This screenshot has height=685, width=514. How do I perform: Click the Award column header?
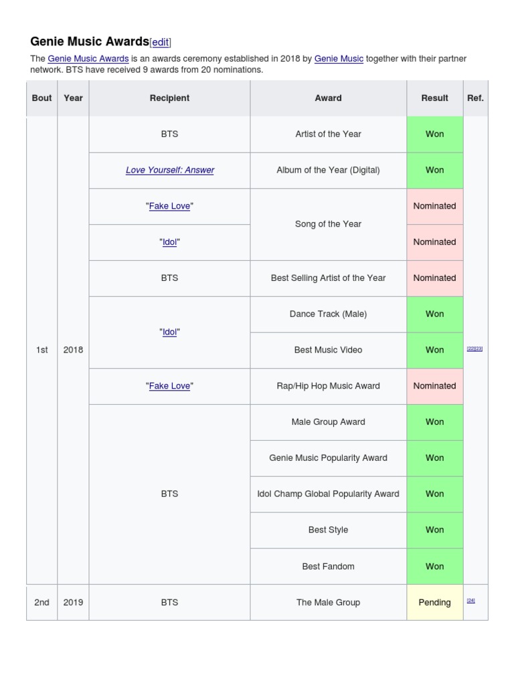[328, 98]
